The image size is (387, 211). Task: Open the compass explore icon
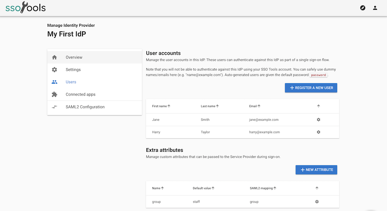363,8
